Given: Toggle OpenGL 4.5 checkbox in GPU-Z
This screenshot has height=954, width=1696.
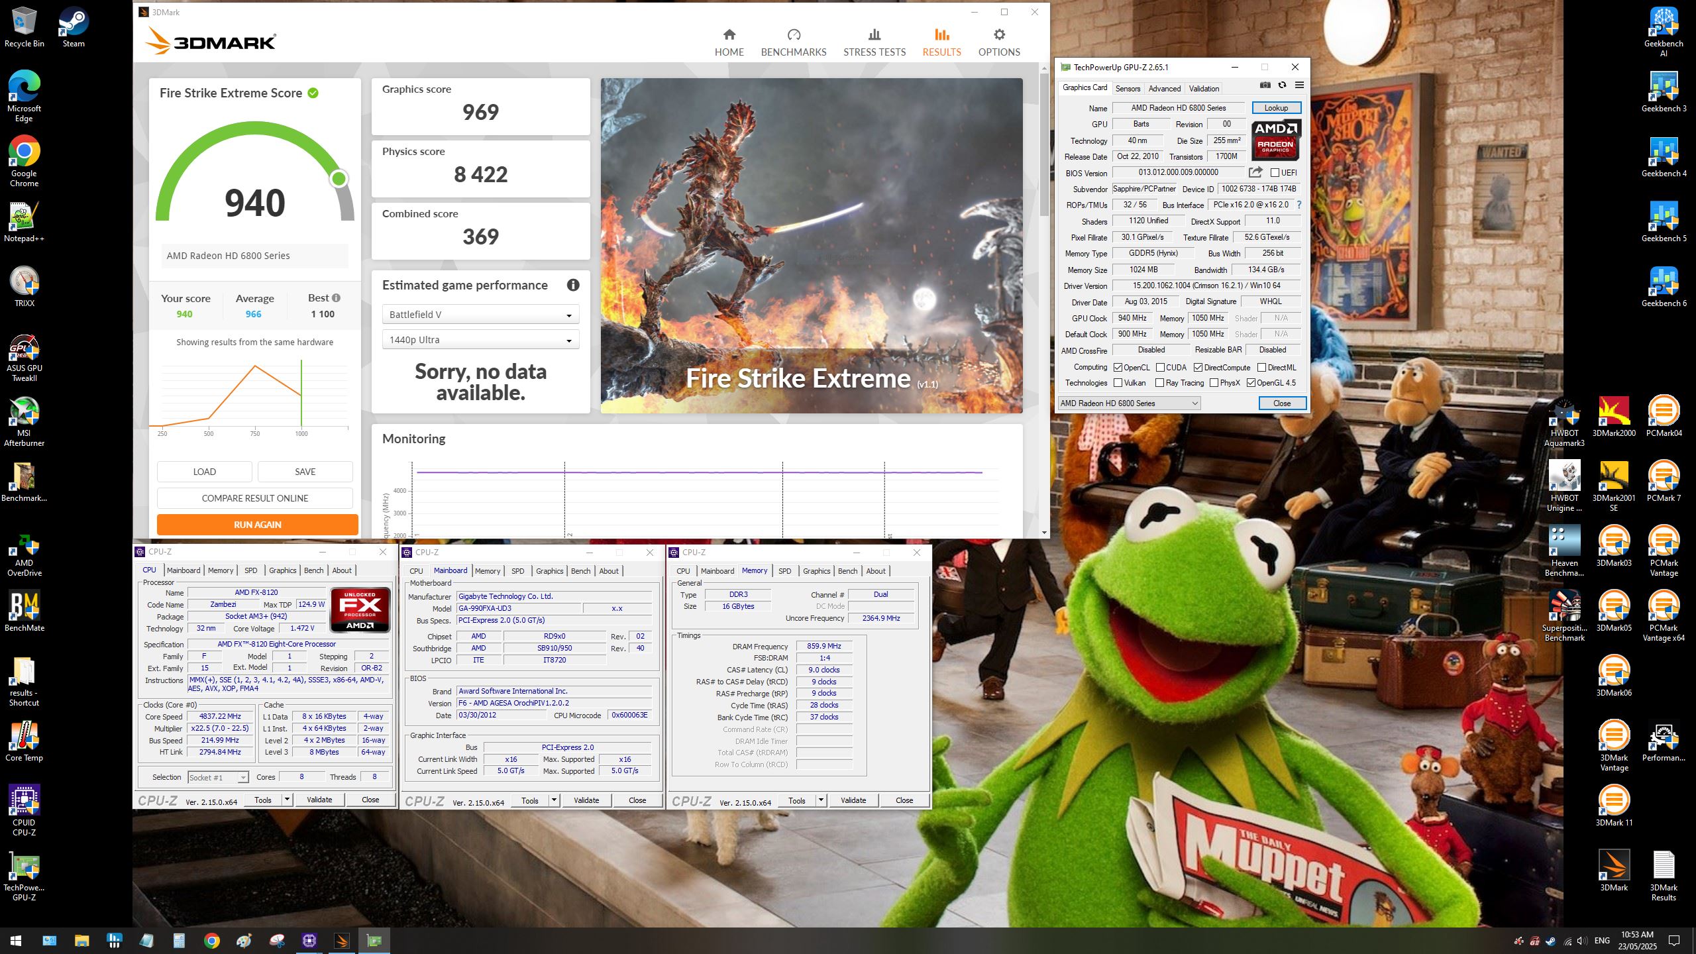Looking at the screenshot, I should [x=1251, y=382].
